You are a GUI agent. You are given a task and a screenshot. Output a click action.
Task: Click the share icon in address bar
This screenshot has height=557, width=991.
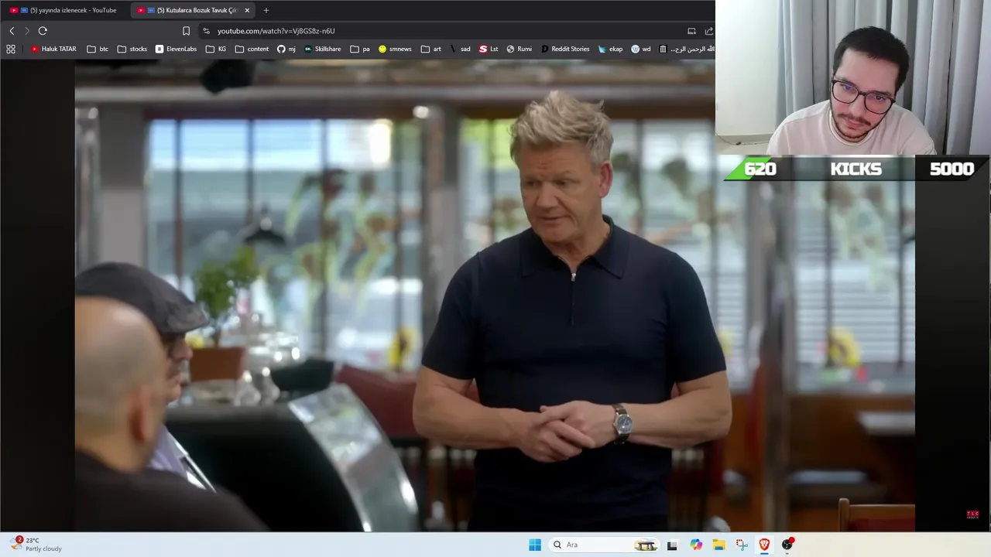pyautogui.click(x=708, y=31)
